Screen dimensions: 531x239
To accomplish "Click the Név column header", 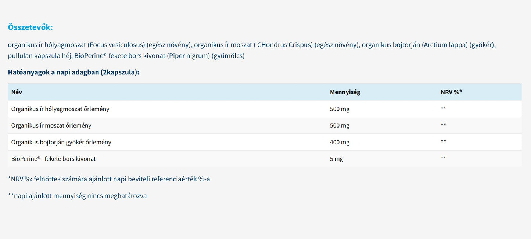I will click(17, 92).
